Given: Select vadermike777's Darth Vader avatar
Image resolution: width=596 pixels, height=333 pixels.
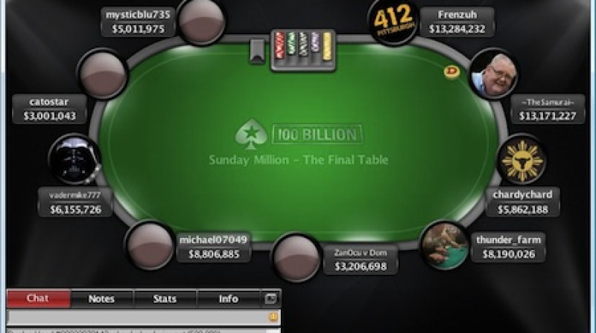Looking at the screenshot, I should pos(75,159).
